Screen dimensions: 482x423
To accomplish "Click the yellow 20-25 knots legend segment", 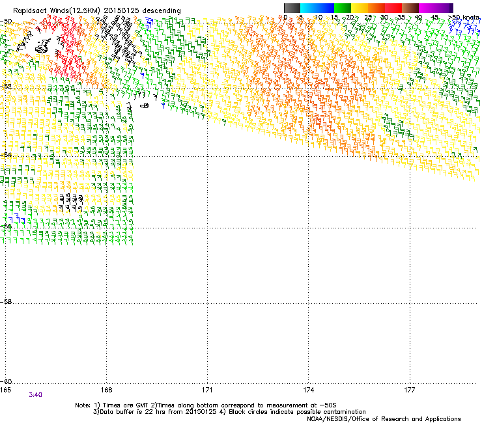I will click(x=360, y=8).
